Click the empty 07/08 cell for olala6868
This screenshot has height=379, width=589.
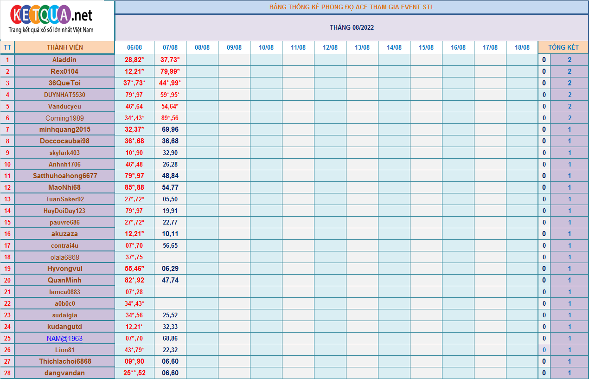(x=170, y=257)
